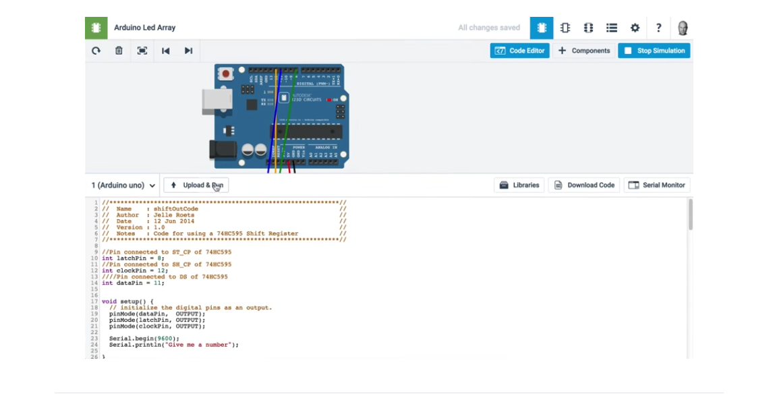Click the Arduino power jack
The image size is (775, 400).
click(x=223, y=149)
